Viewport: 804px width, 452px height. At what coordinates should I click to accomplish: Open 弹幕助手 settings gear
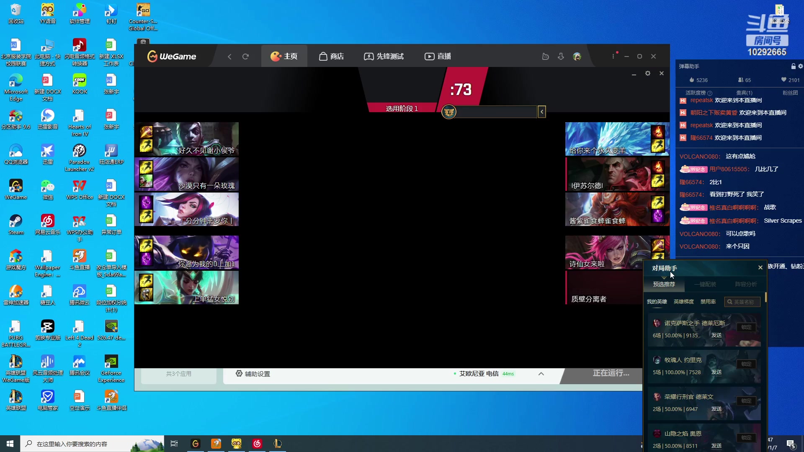801,66
